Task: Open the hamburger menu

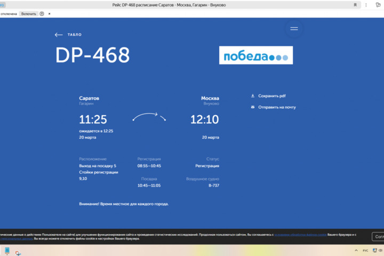Action: (x=294, y=29)
